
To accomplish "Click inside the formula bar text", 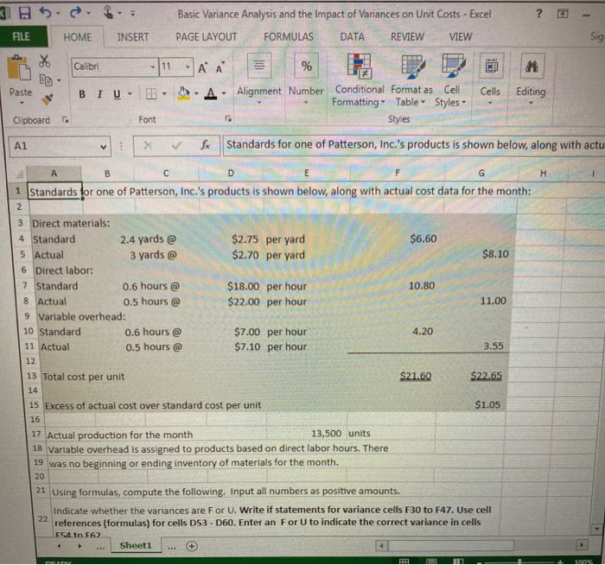I will pyautogui.click(x=414, y=145).
